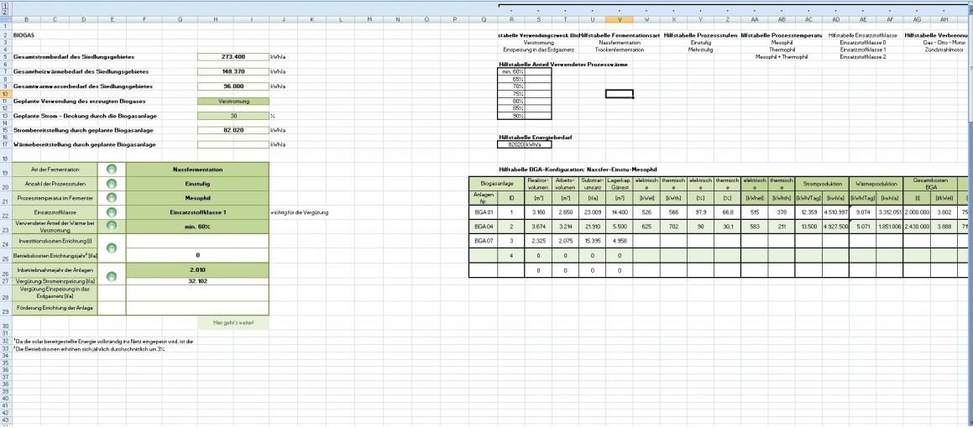Click the empty Wärmebereitstellung field
Viewport: 973px width, 428px height.
tap(233, 144)
